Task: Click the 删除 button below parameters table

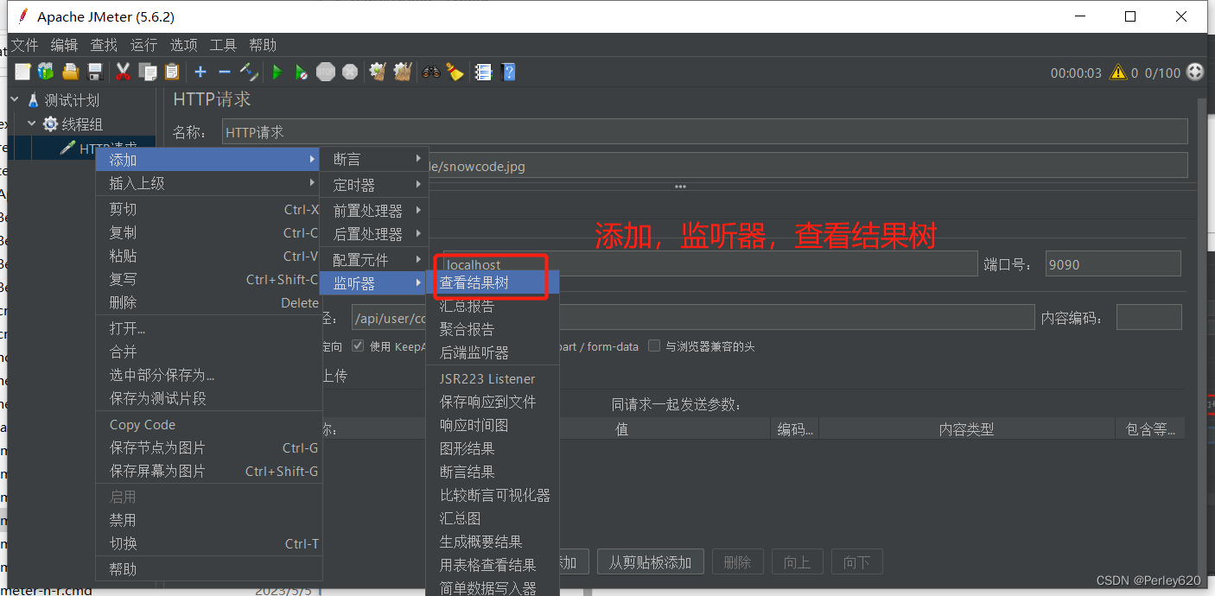Action: [x=737, y=562]
